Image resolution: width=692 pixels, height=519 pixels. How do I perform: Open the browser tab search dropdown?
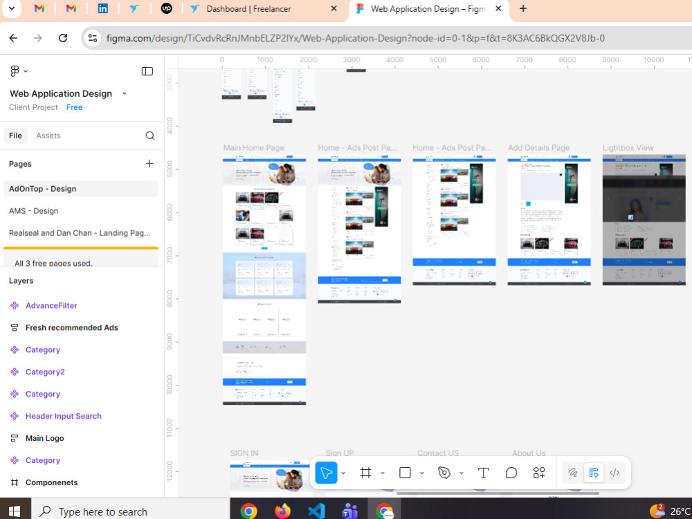[x=12, y=8]
